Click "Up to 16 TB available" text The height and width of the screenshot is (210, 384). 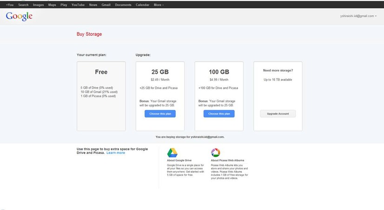[278, 79]
